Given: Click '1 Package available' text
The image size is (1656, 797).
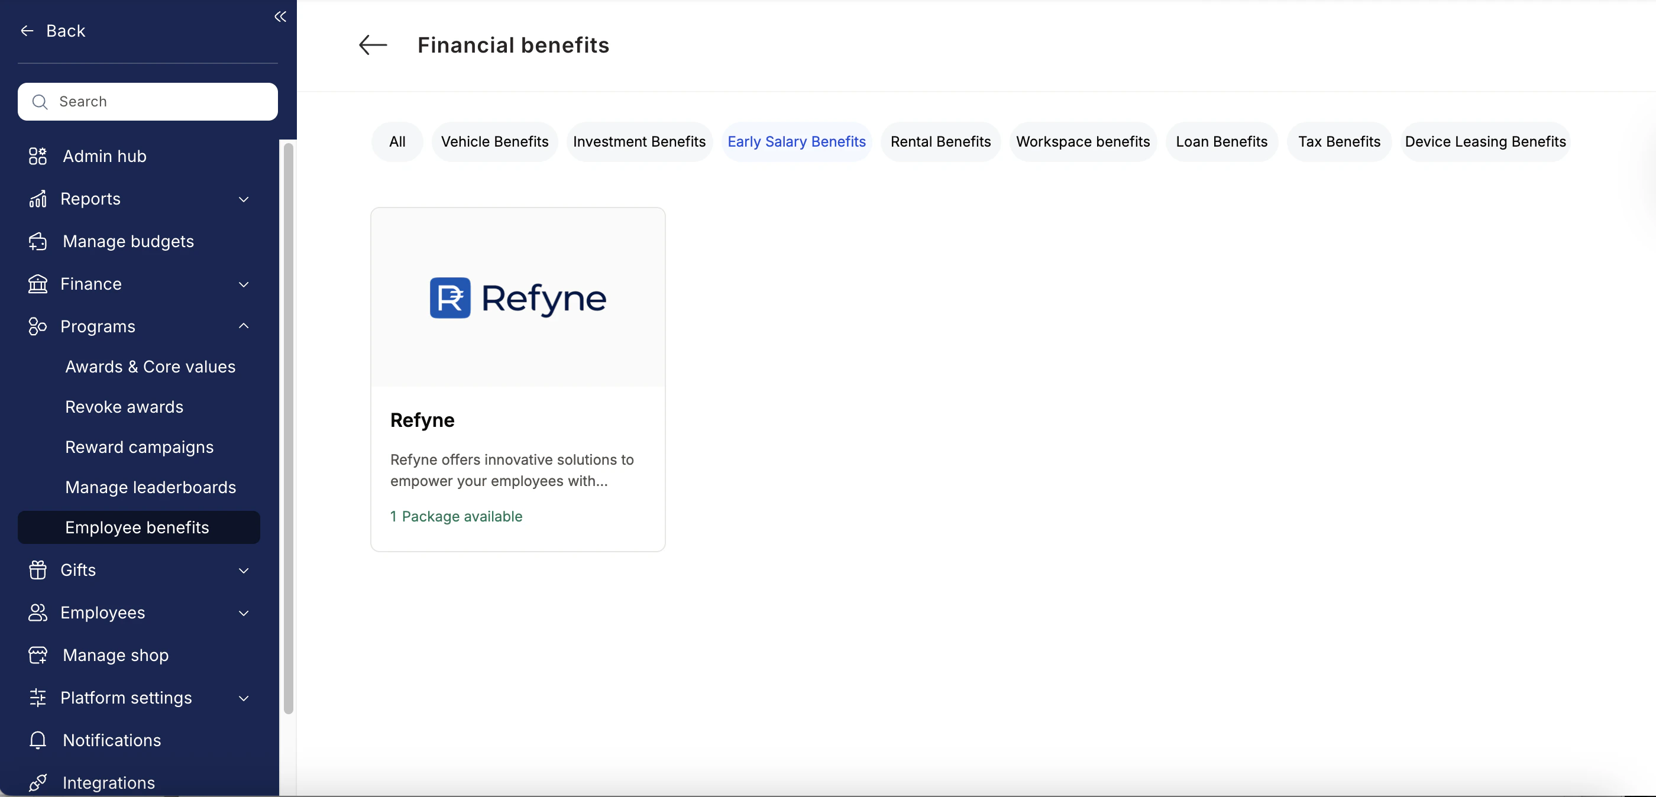Looking at the screenshot, I should point(456,516).
